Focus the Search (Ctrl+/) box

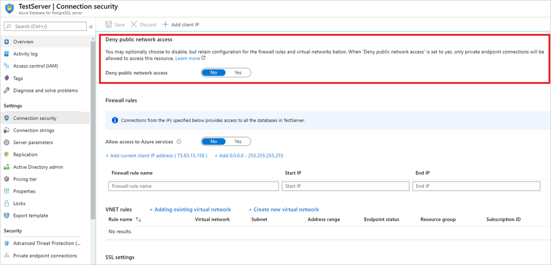pyautogui.click(x=45, y=26)
